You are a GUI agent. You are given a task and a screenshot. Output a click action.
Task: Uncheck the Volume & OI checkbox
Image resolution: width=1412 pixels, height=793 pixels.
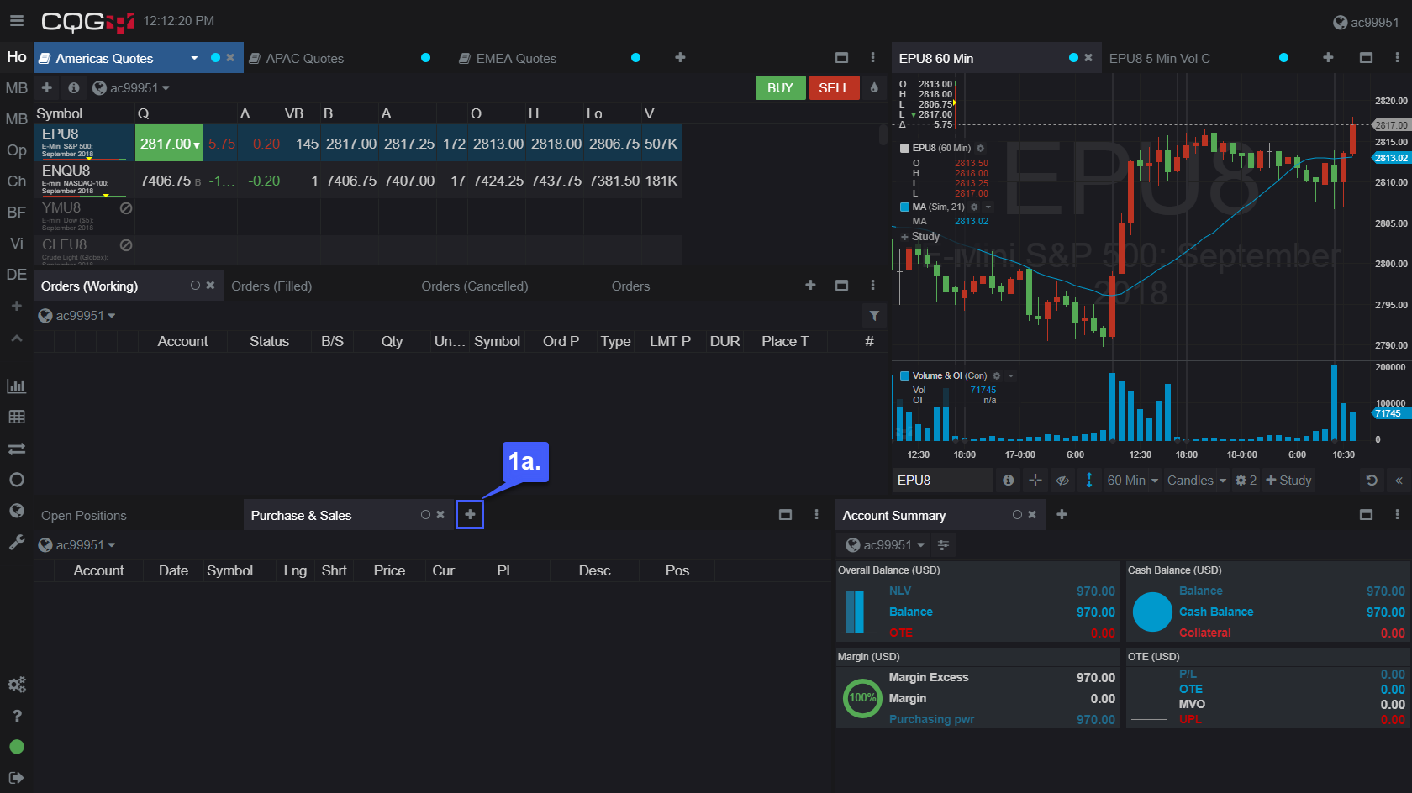pyautogui.click(x=905, y=375)
